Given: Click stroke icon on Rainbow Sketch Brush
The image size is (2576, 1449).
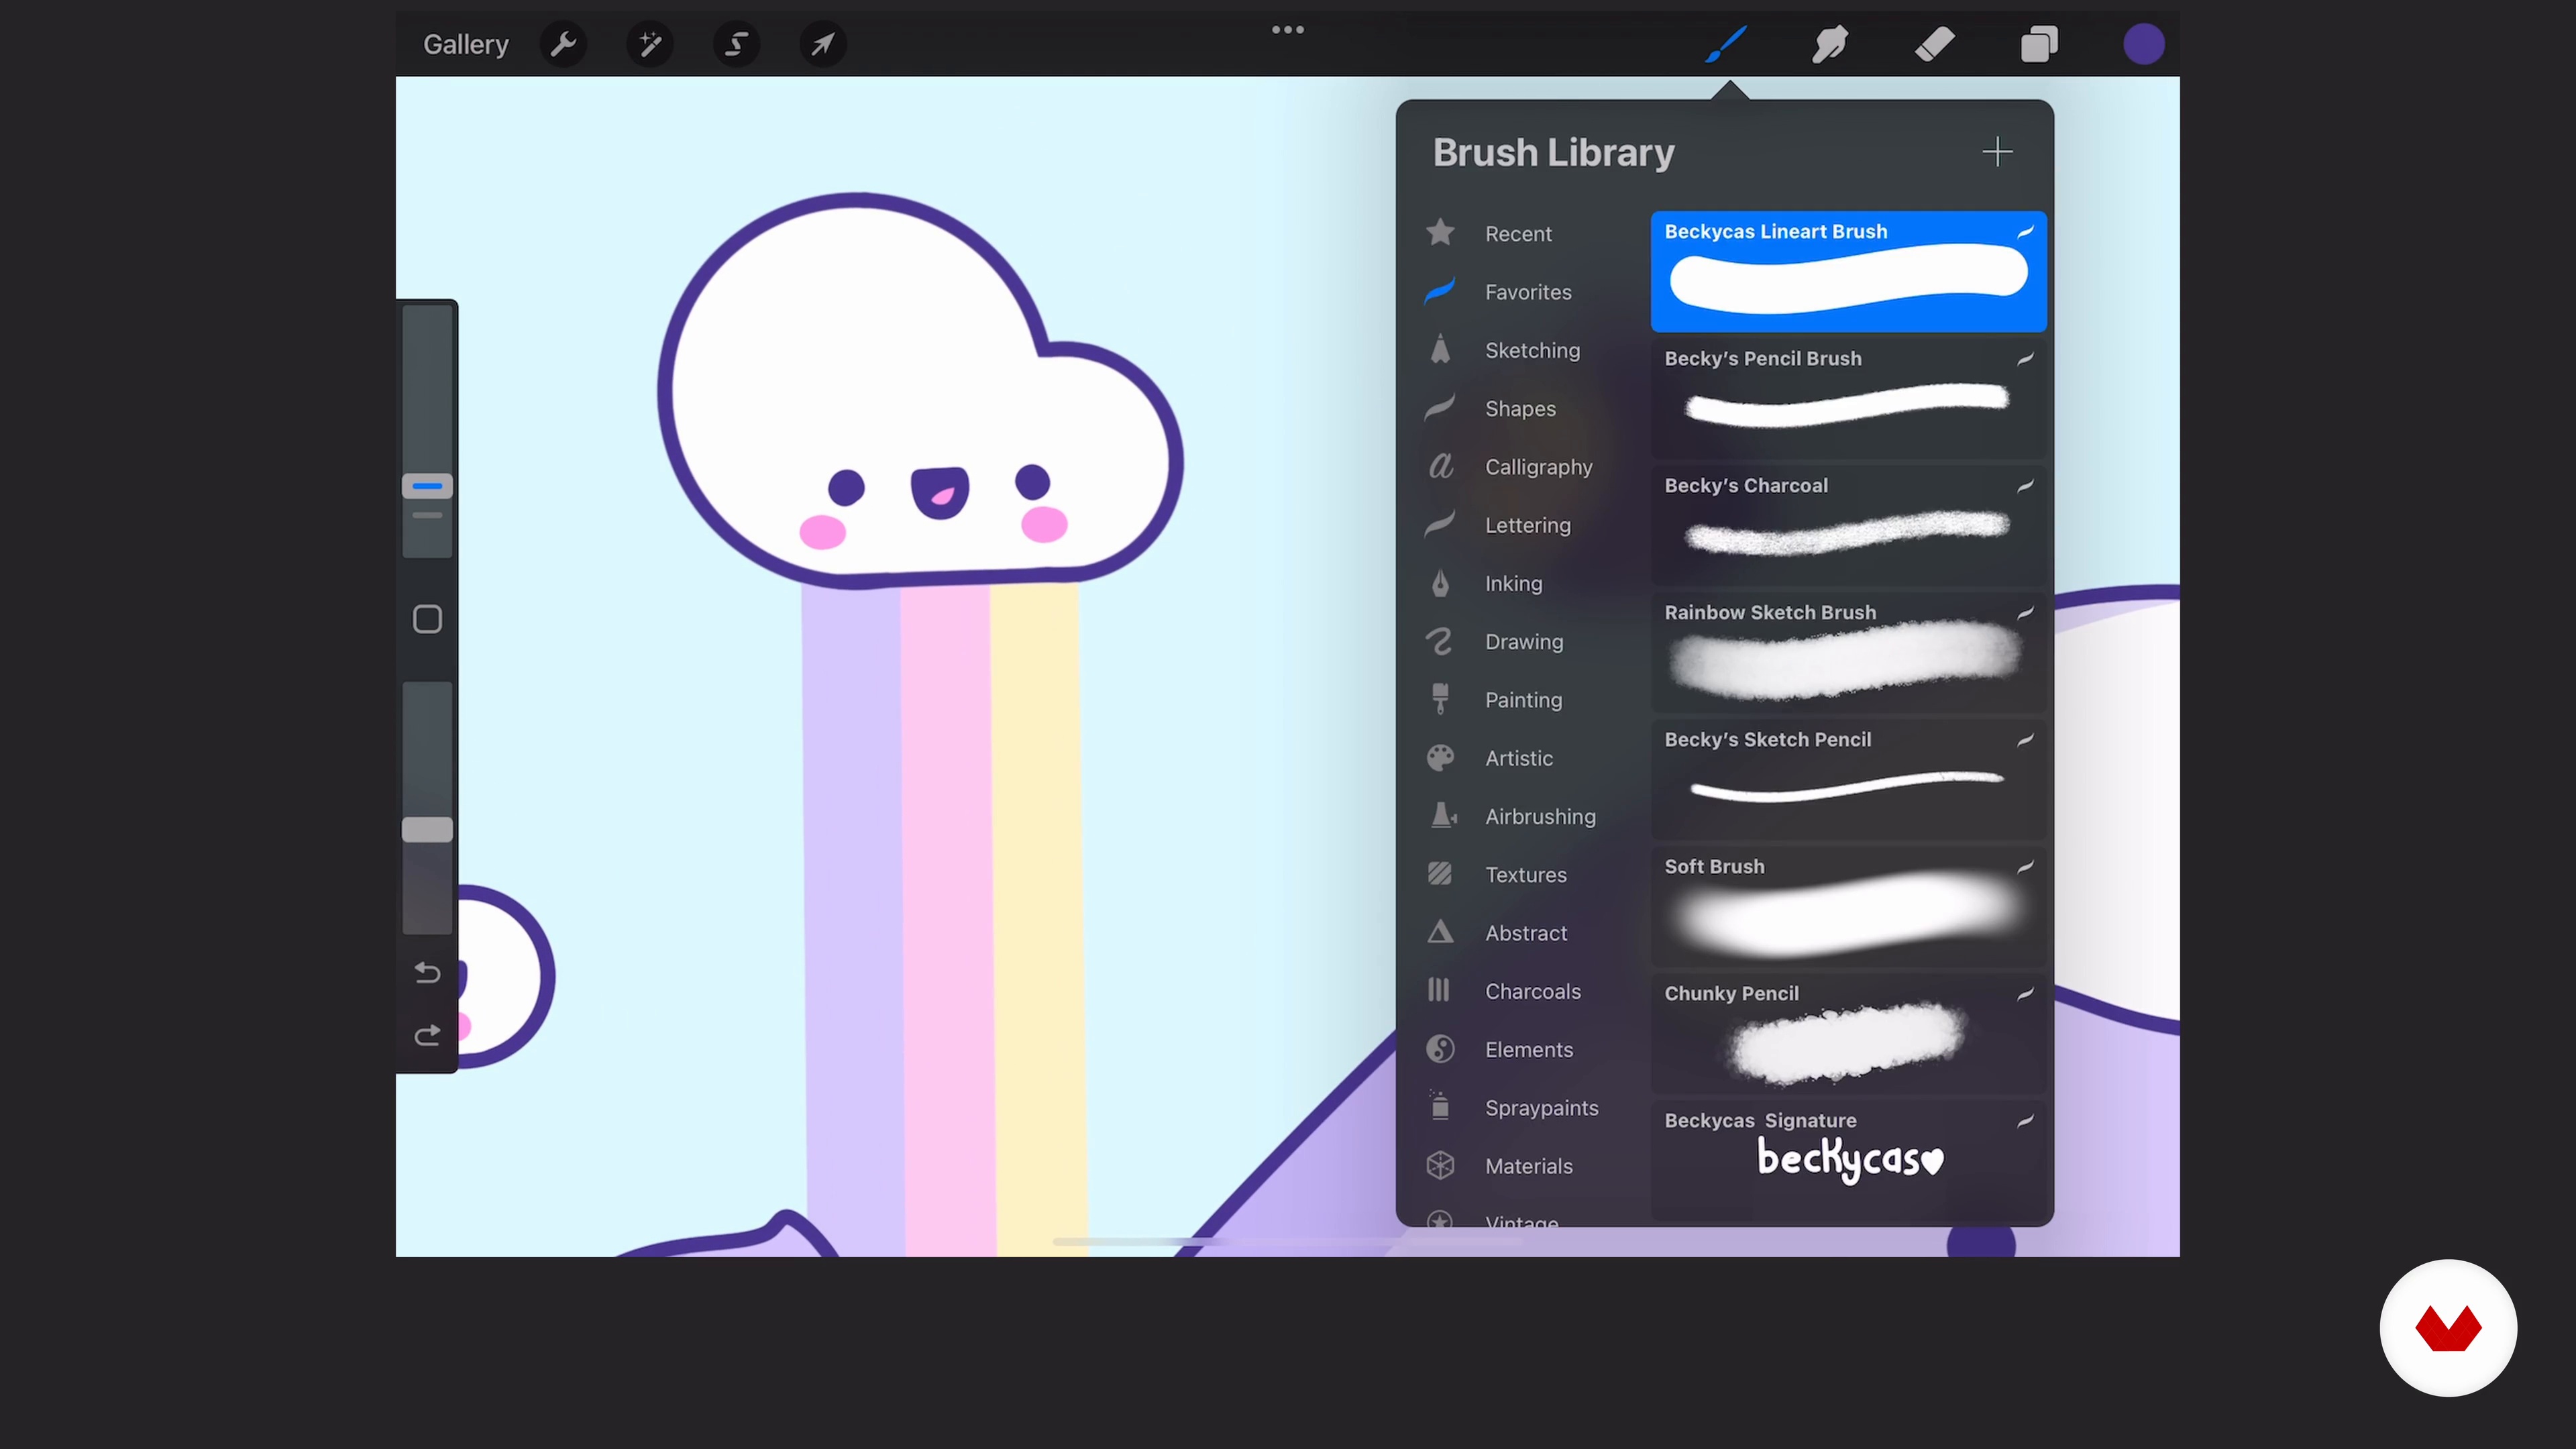Looking at the screenshot, I should 2025,613.
